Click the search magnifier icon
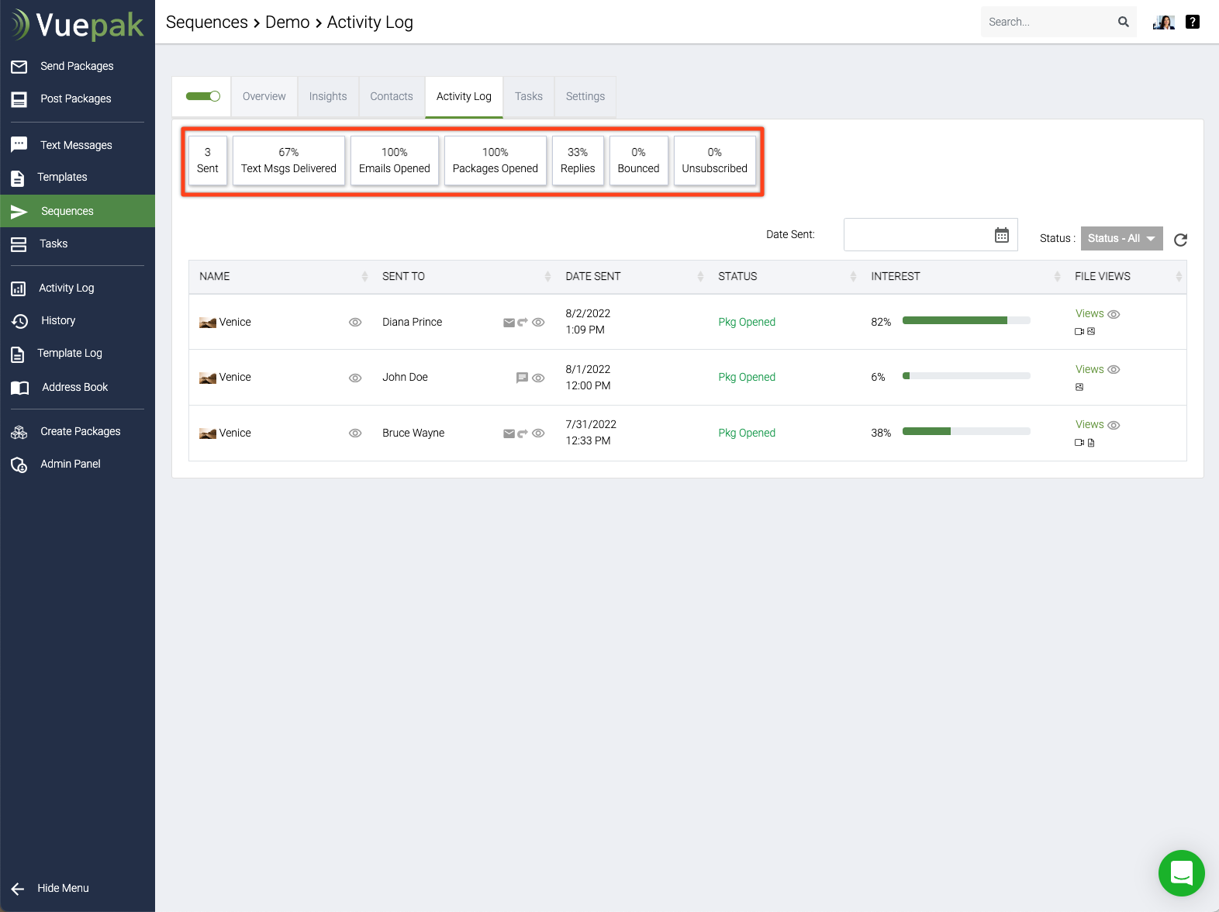Screen dimensions: 1219x912 click(1123, 22)
